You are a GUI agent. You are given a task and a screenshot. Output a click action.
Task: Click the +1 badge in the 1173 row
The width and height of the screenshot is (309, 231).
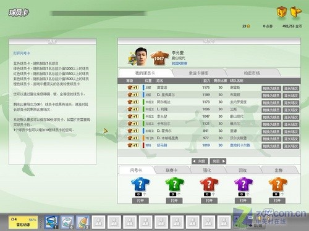(x=133, y=102)
